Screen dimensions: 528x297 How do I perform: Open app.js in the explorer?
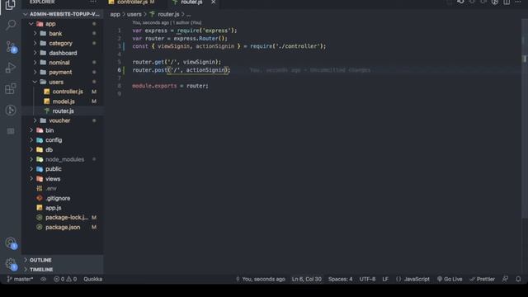click(53, 208)
